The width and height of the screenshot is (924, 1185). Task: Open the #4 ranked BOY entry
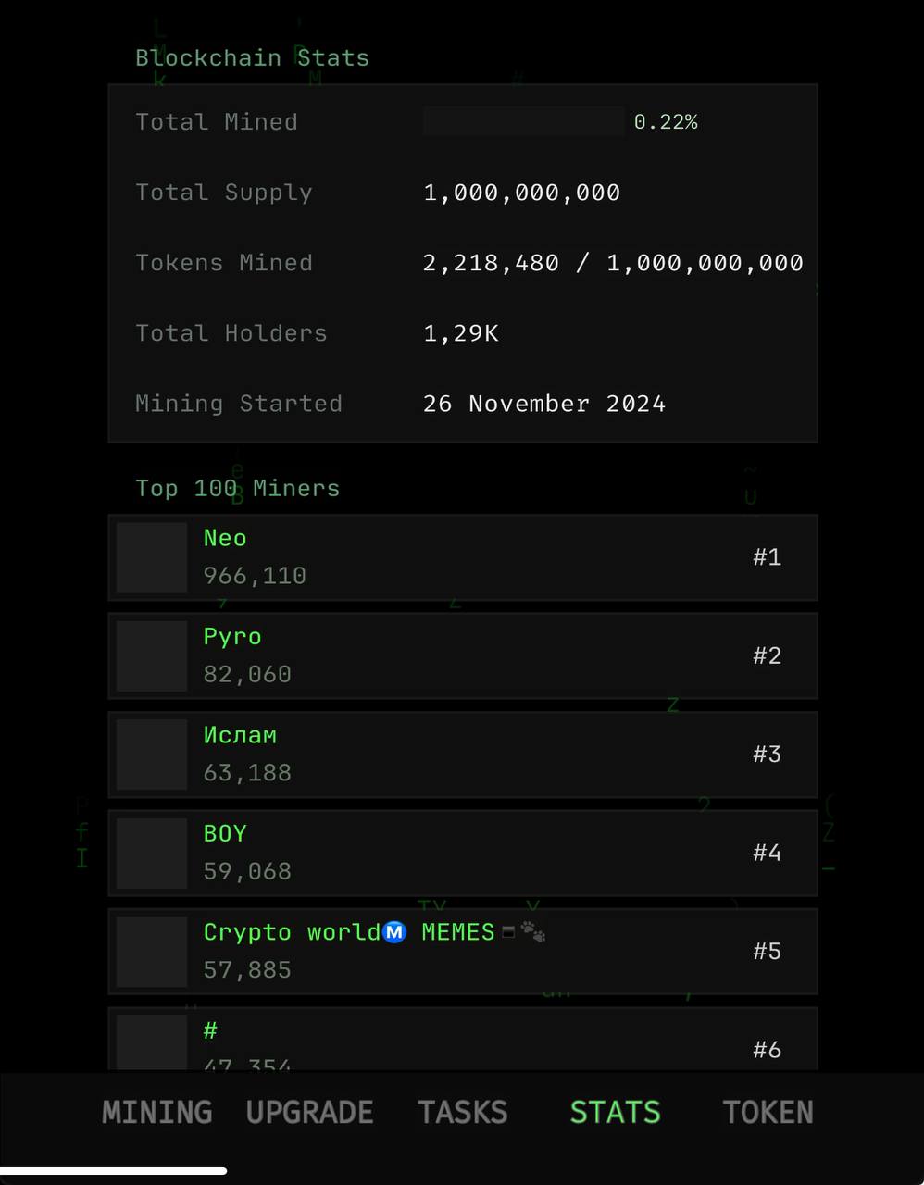click(463, 853)
